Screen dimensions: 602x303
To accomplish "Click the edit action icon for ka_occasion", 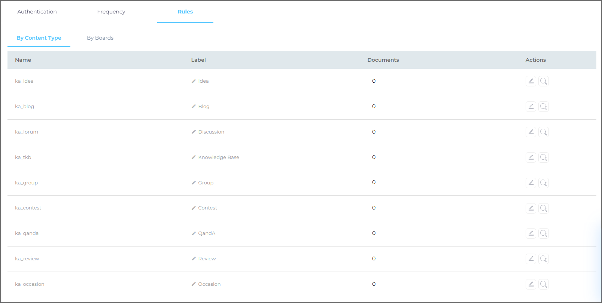I will pyautogui.click(x=531, y=284).
